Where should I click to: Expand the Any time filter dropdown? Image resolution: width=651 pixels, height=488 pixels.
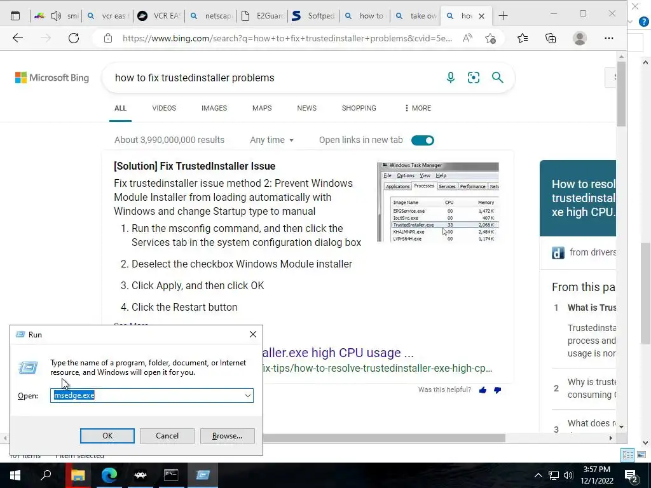pyautogui.click(x=271, y=140)
